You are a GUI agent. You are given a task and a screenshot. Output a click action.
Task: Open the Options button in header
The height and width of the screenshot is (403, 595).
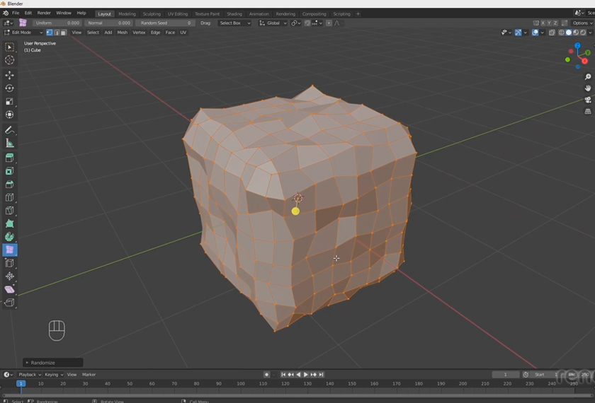[x=582, y=23]
